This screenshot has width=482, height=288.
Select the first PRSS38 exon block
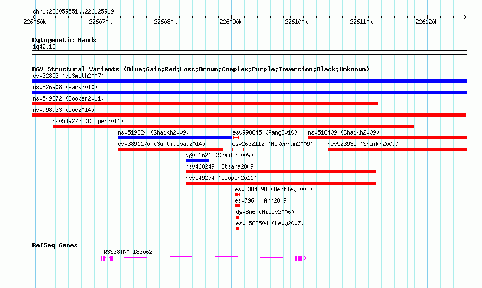[102, 258]
